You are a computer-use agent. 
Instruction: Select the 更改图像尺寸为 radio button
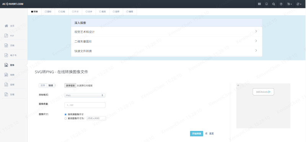tap(65, 118)
